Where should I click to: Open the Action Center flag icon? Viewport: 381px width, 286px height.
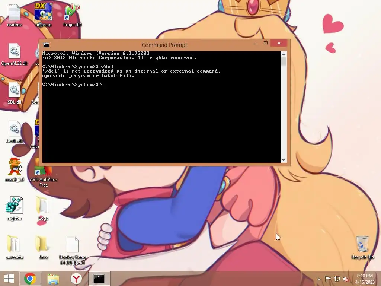click(x=328, y=279)
